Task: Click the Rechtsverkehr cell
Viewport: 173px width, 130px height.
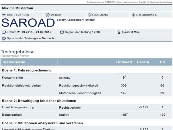Action: click(x=70, y=108)
